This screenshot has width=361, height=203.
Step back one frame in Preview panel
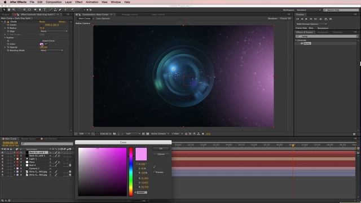(x=302, y=19)
